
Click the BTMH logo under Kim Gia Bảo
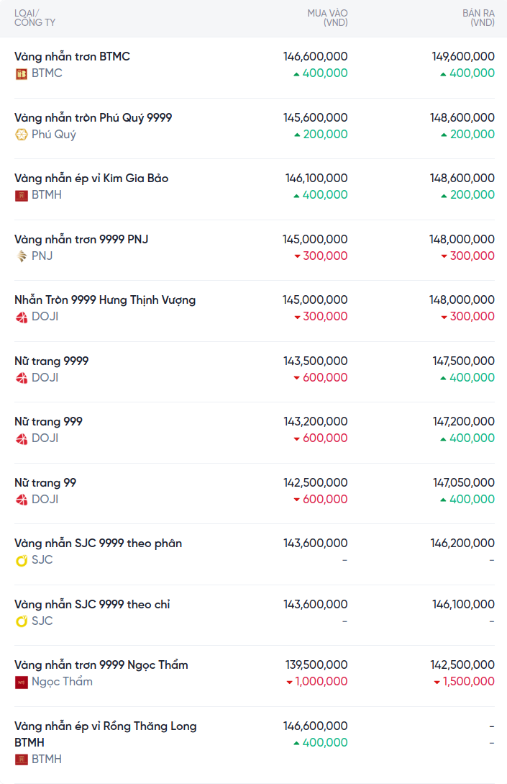tap(22, 195)
